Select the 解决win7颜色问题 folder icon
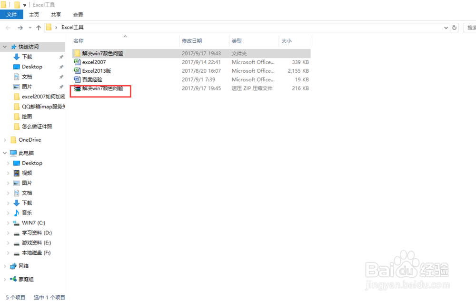476x301 pixels. [77, 53]
